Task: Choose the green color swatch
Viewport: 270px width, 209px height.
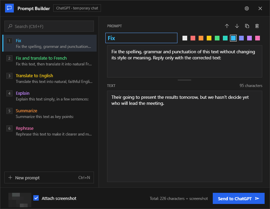Action: click(217, 38)
